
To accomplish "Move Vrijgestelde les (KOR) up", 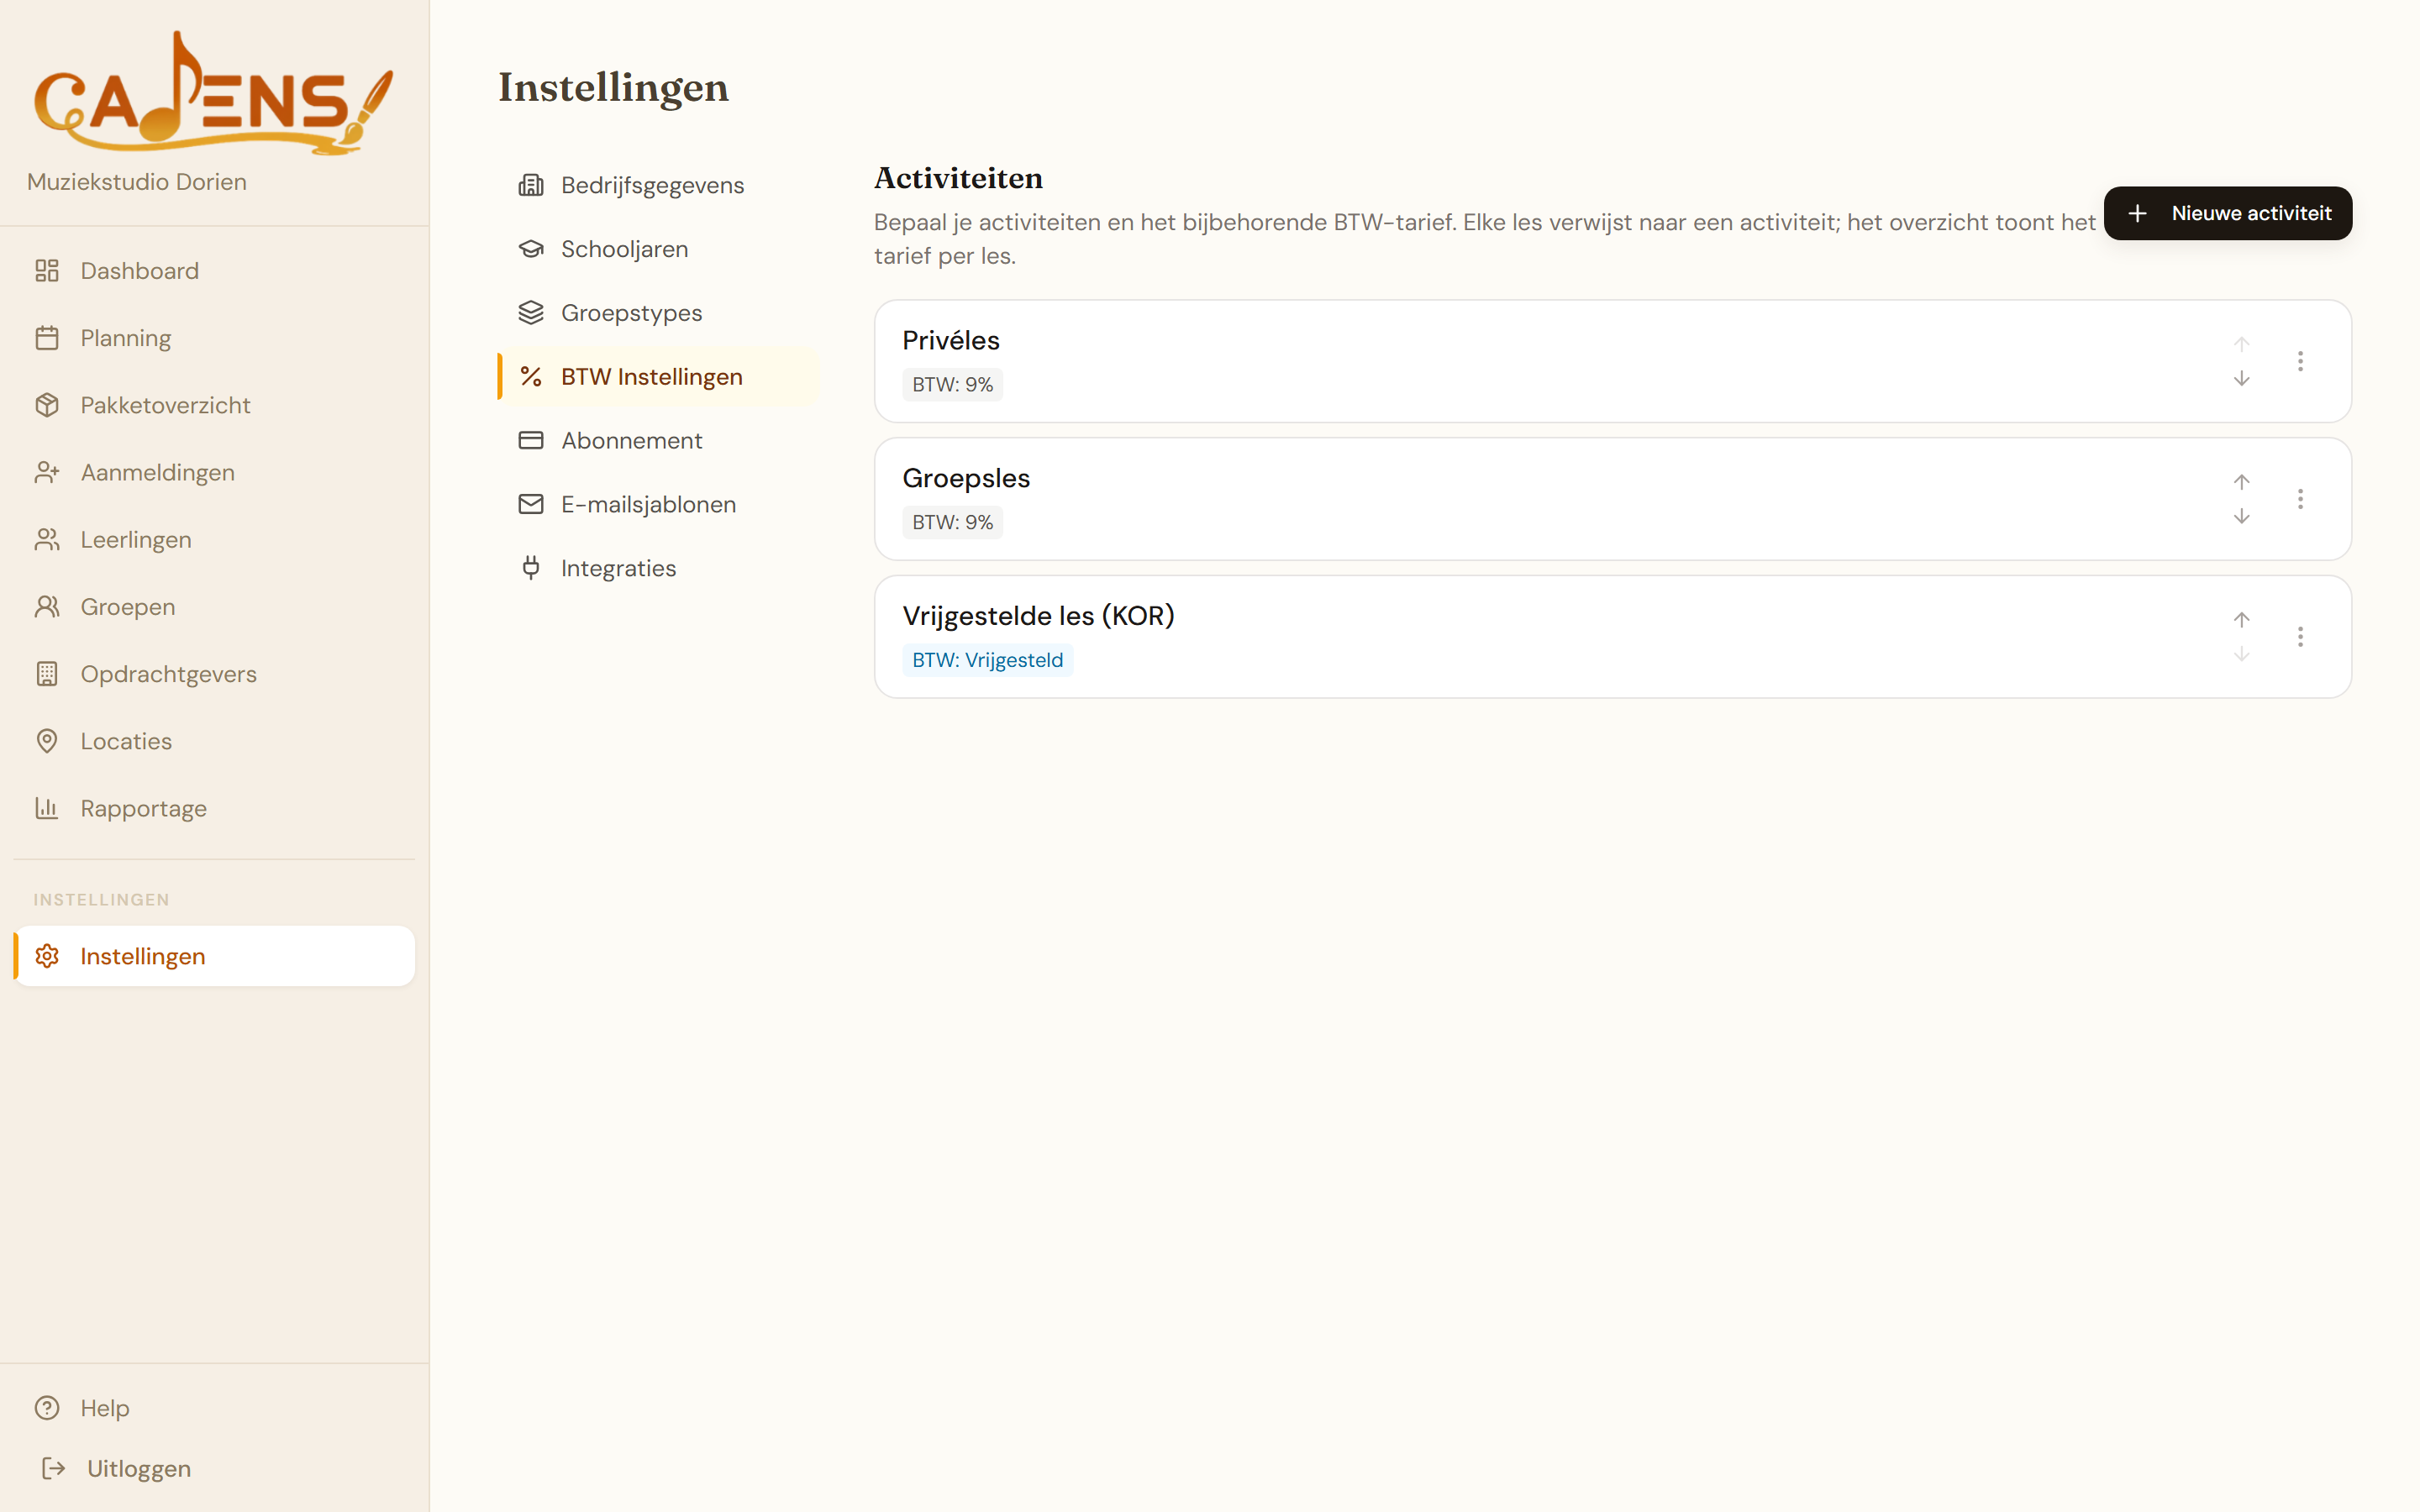I will 2242,620.
